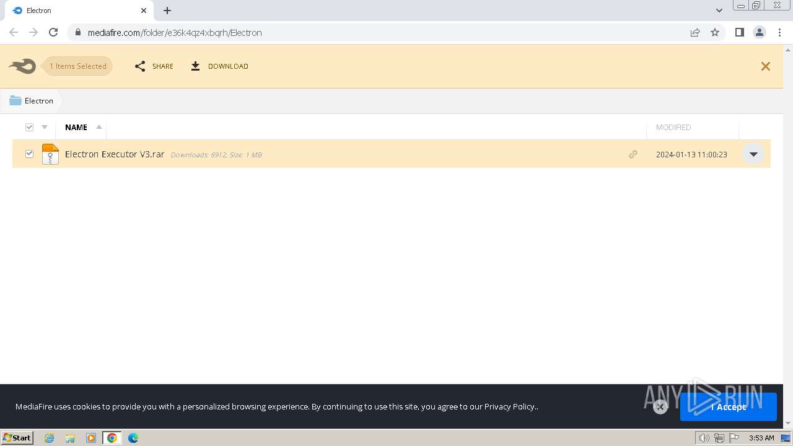Image resolution: width=793 pixels, height=446 pixels.
Task: Open the selection options dropdown arrow
Action: (45, 127)
